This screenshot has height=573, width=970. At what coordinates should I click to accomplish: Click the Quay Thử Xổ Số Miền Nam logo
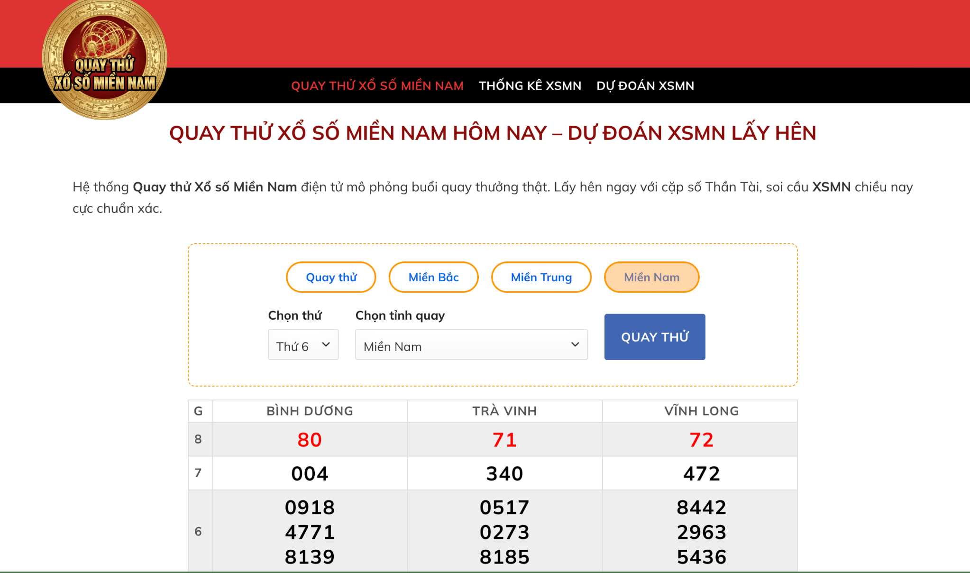(x=104, y=59)
